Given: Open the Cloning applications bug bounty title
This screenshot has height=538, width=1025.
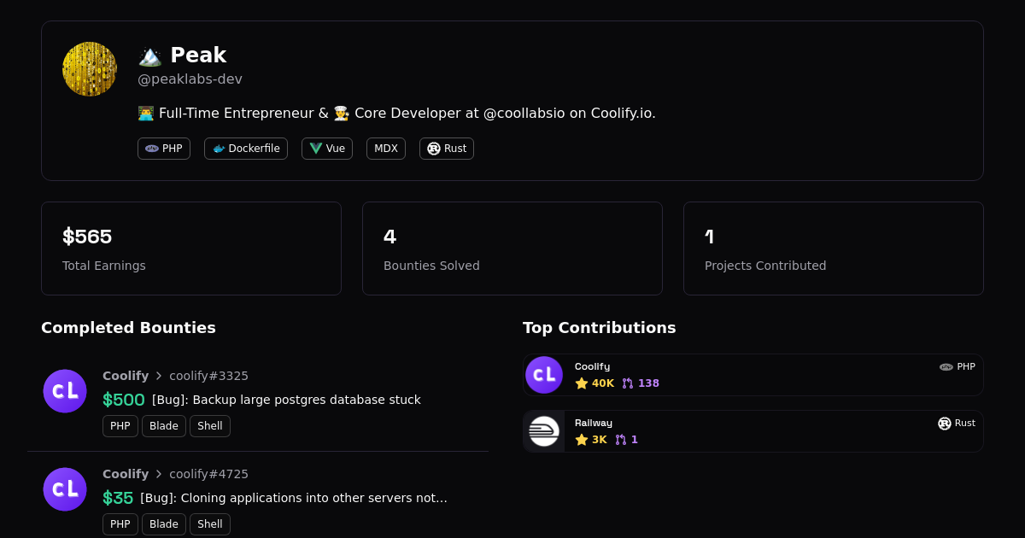Looking at the screenshot, I should [x=294, y=498].
